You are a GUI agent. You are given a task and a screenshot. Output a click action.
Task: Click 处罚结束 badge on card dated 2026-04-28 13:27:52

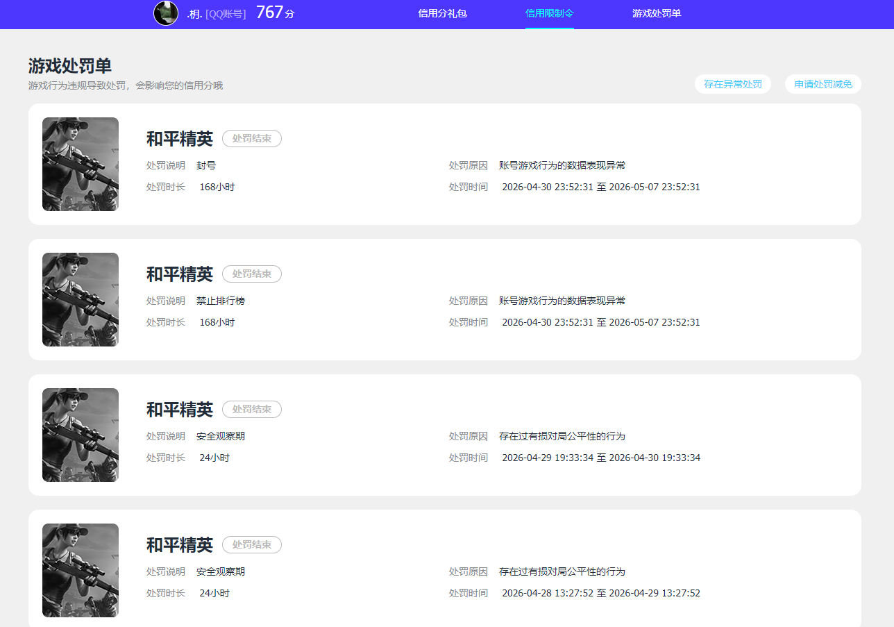(x=252, y=544)
